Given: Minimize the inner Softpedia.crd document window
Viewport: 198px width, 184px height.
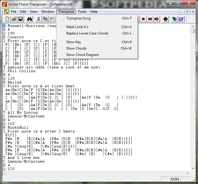Looking at the screenshot, I should [x=181, y=12].
